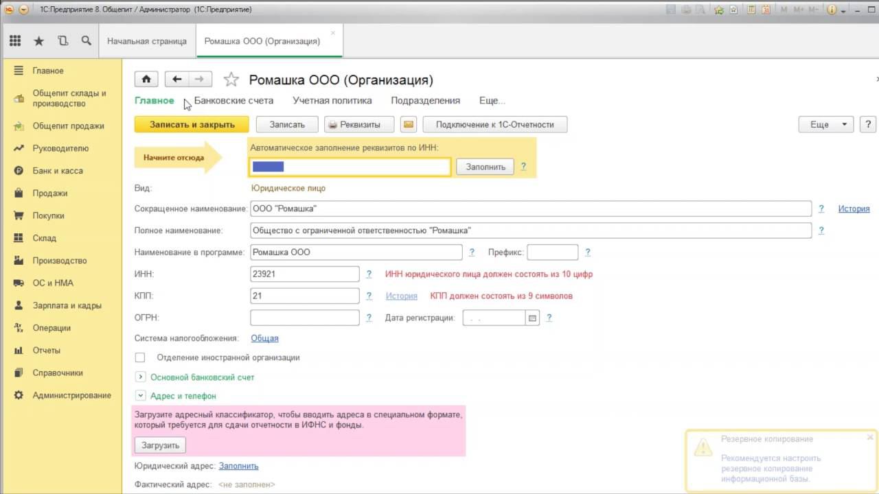Click the add-to-favorites icon in title bar
Viewport: 879px width, 494px height.
point(719,10)
